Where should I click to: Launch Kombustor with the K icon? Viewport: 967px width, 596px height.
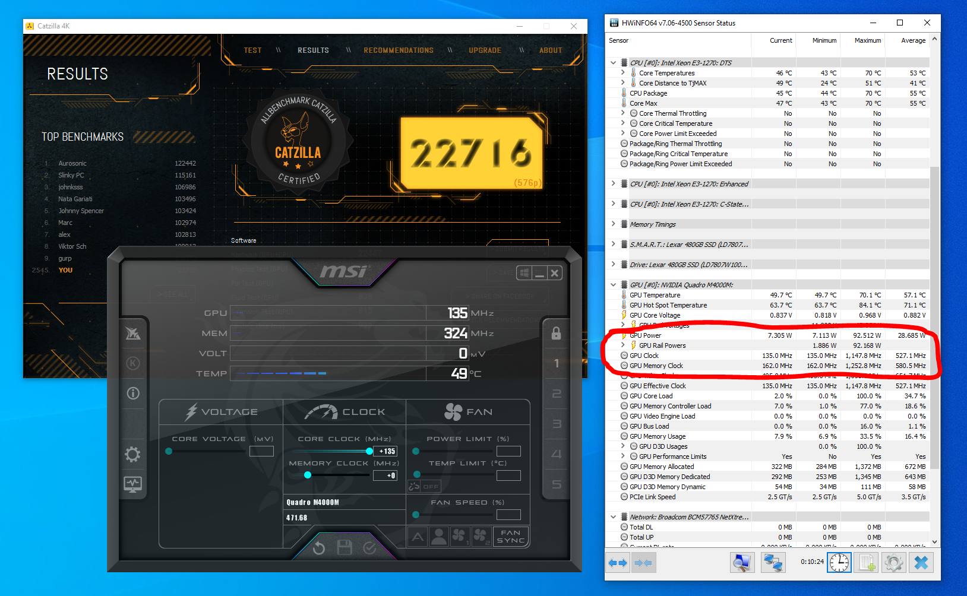point(133,363)
